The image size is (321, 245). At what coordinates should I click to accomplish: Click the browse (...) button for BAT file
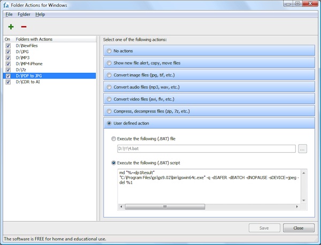click(302, 148)
